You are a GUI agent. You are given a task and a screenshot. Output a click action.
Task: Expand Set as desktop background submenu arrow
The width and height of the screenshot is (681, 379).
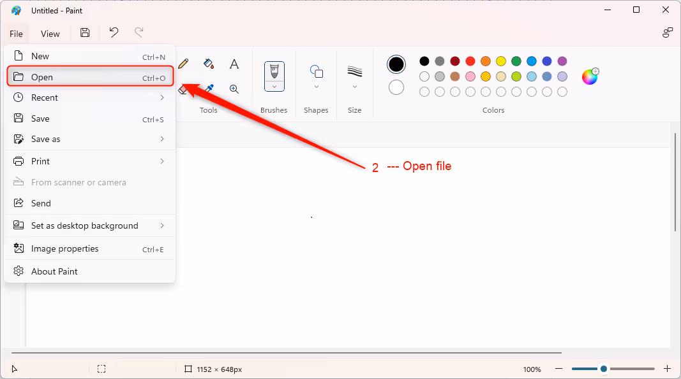point(162,225)
